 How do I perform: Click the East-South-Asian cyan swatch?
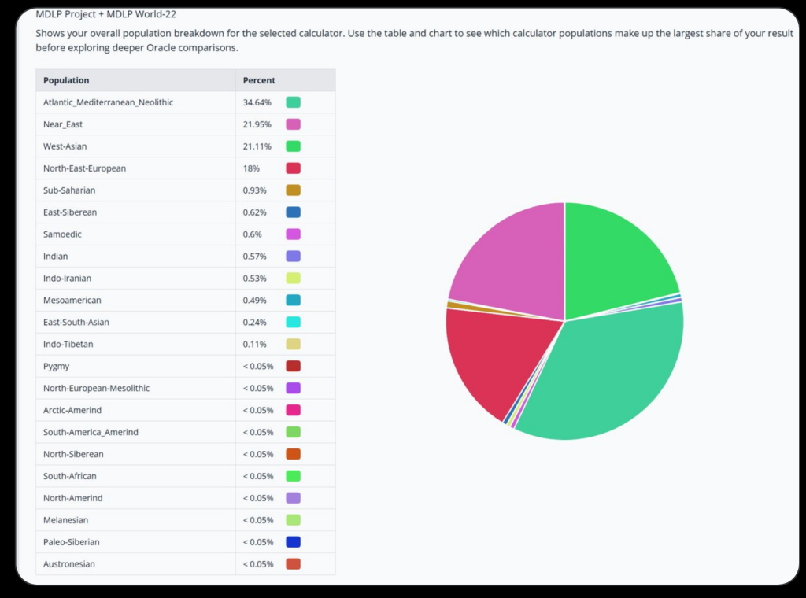[x=293, y=322]
